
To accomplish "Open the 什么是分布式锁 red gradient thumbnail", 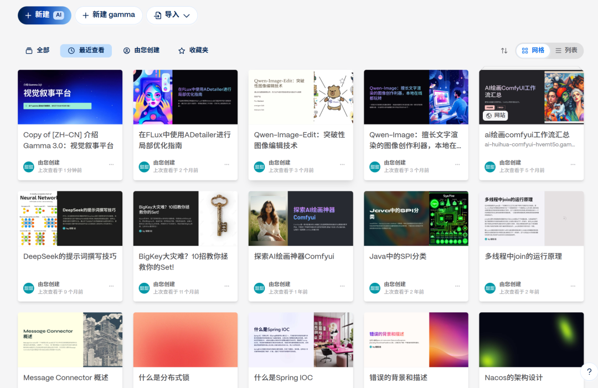I will pyautogui.click(x=185, y=340).
